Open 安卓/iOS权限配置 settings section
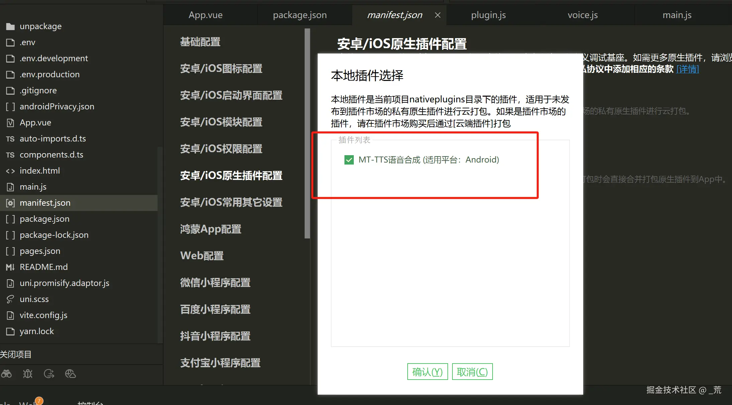Screen dimensions: 732x405 221,149
